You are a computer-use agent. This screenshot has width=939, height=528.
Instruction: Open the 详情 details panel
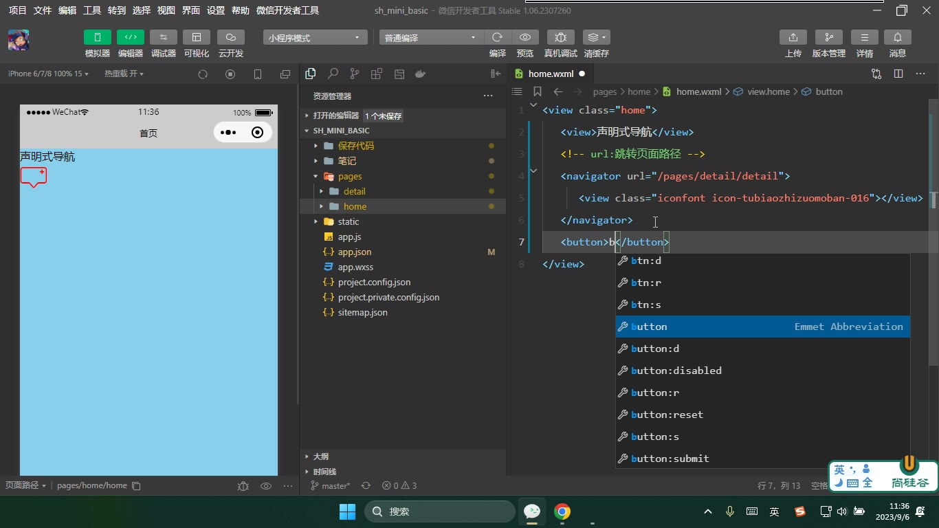pyautogui.click(x=864, y=37)
